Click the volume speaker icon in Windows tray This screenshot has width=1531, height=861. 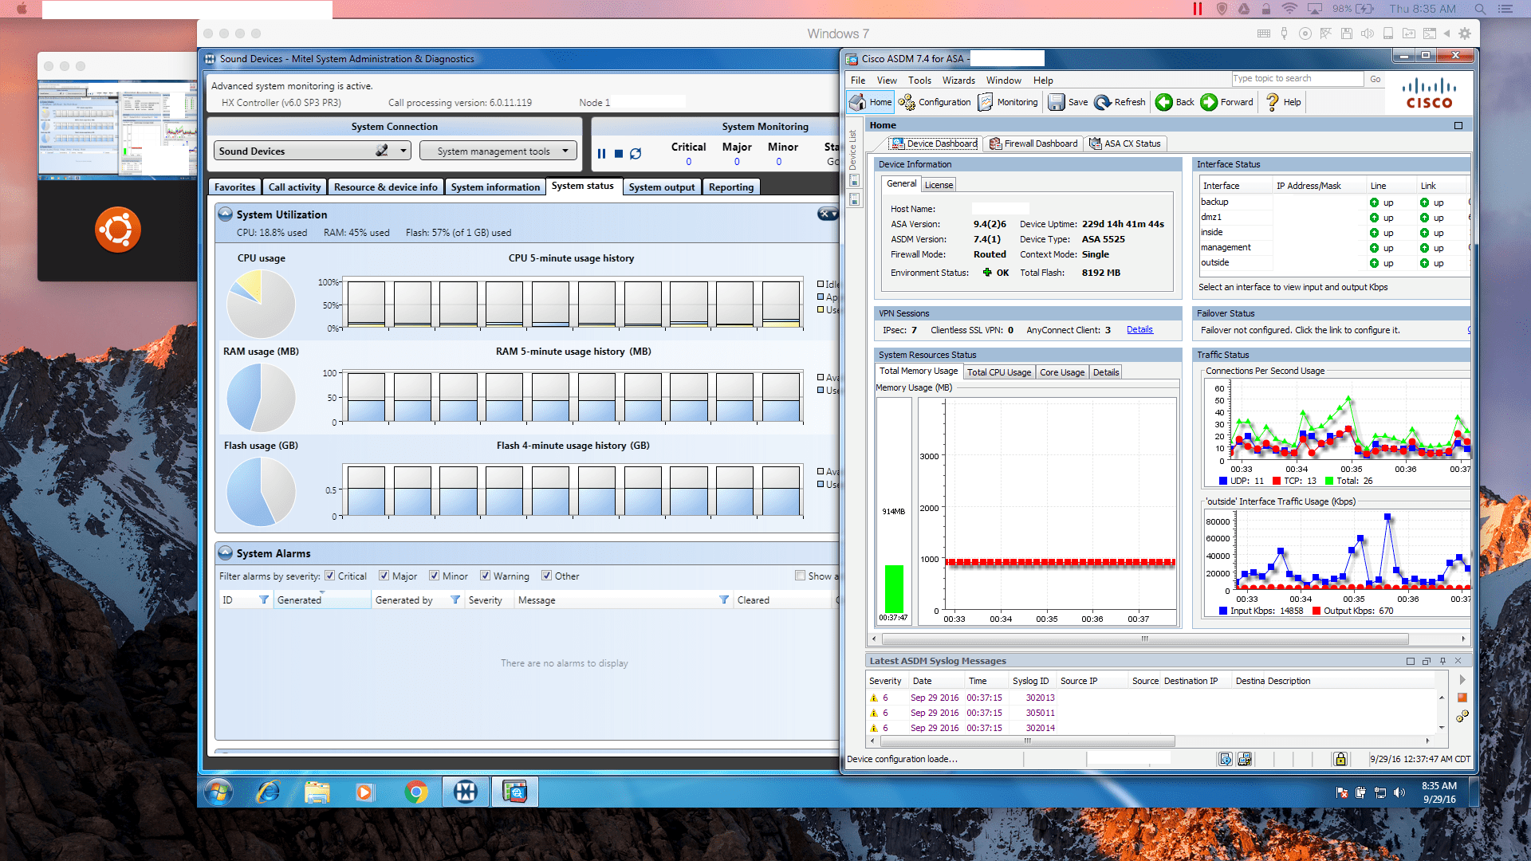click(x=1399, y=792)
